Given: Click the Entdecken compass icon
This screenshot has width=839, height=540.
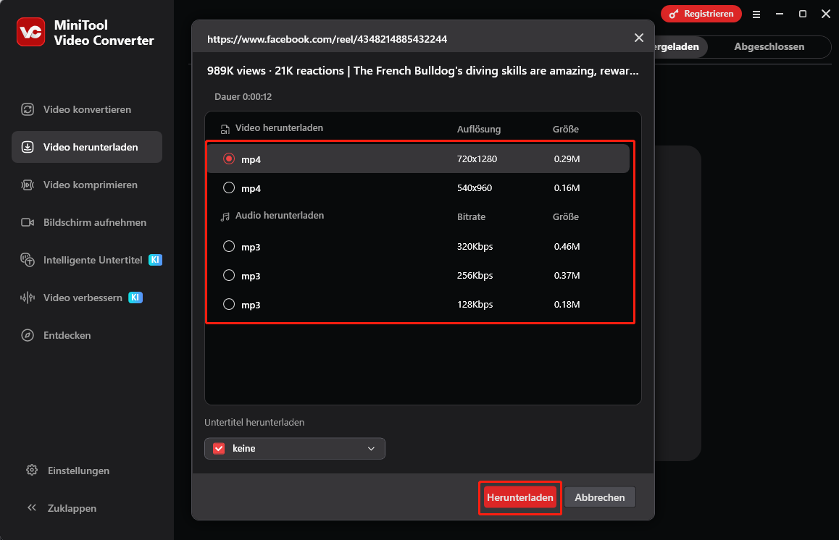Looking at the screenshot, I should [28, 335].
